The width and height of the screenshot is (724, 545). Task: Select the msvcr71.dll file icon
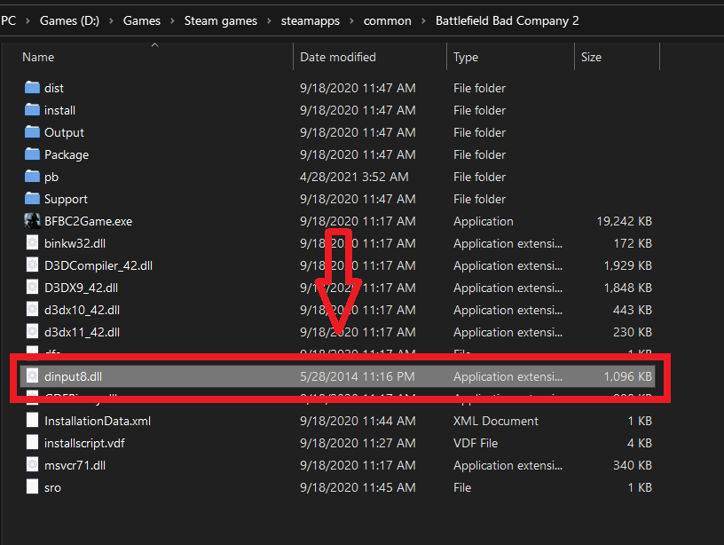(32, 464)
